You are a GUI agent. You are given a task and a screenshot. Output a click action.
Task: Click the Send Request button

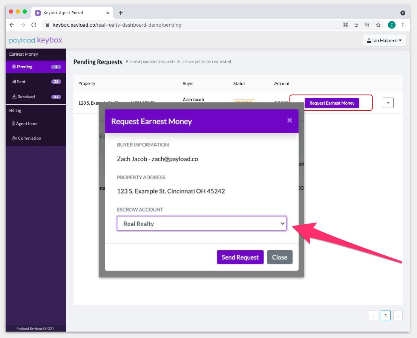coord(240,257)
